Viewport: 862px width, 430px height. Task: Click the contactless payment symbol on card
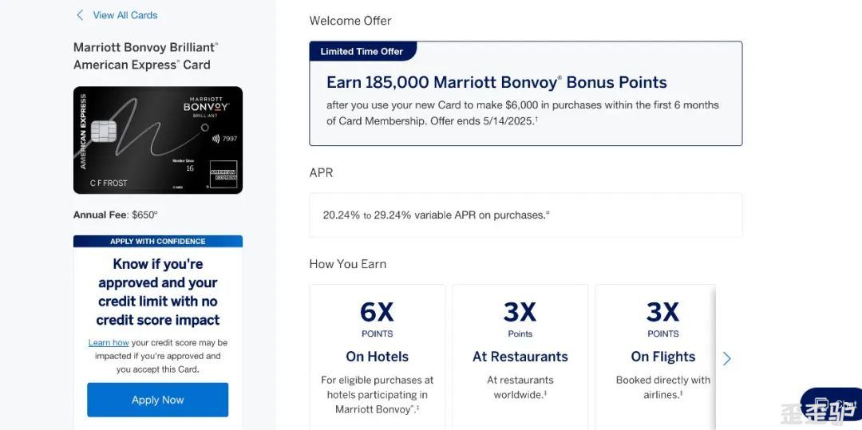click(x=215, y=139)
